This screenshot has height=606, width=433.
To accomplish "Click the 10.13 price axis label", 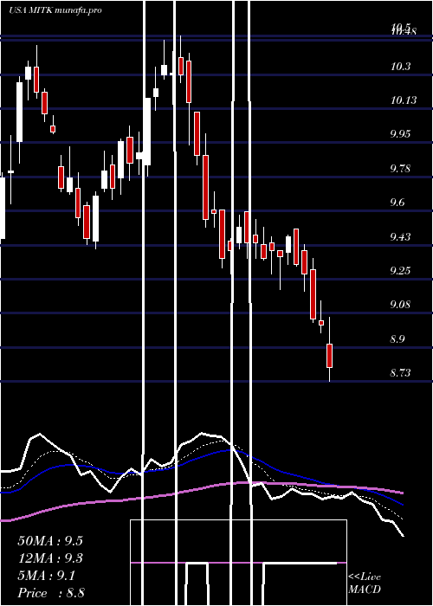I will (x=404, y=100).
